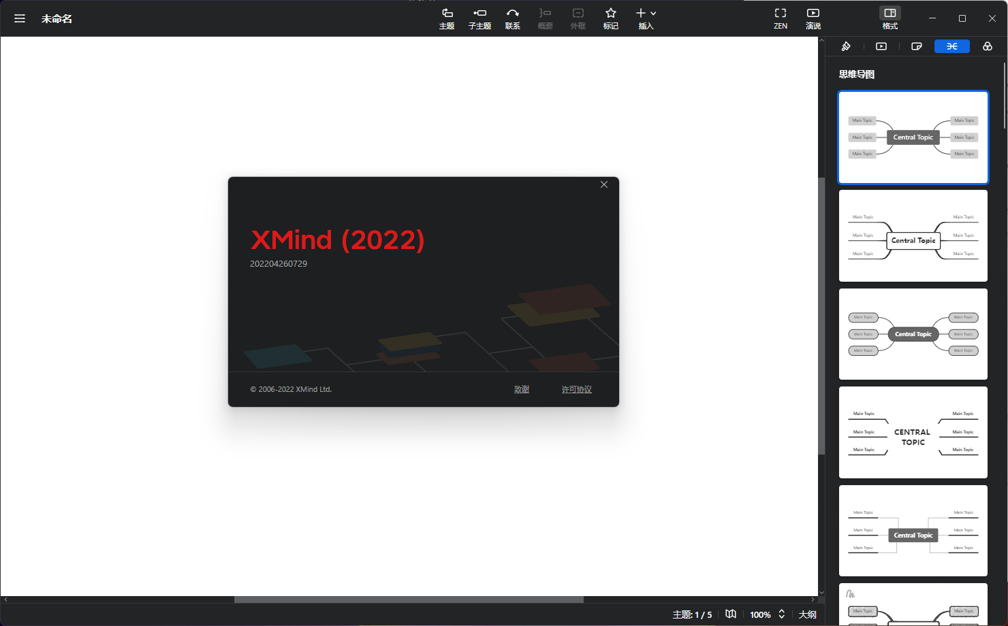Viewport: 1008px width, 626px height.
Task: Click the canvas vertical scrollbar thumb
Action: tap(821, 316)
